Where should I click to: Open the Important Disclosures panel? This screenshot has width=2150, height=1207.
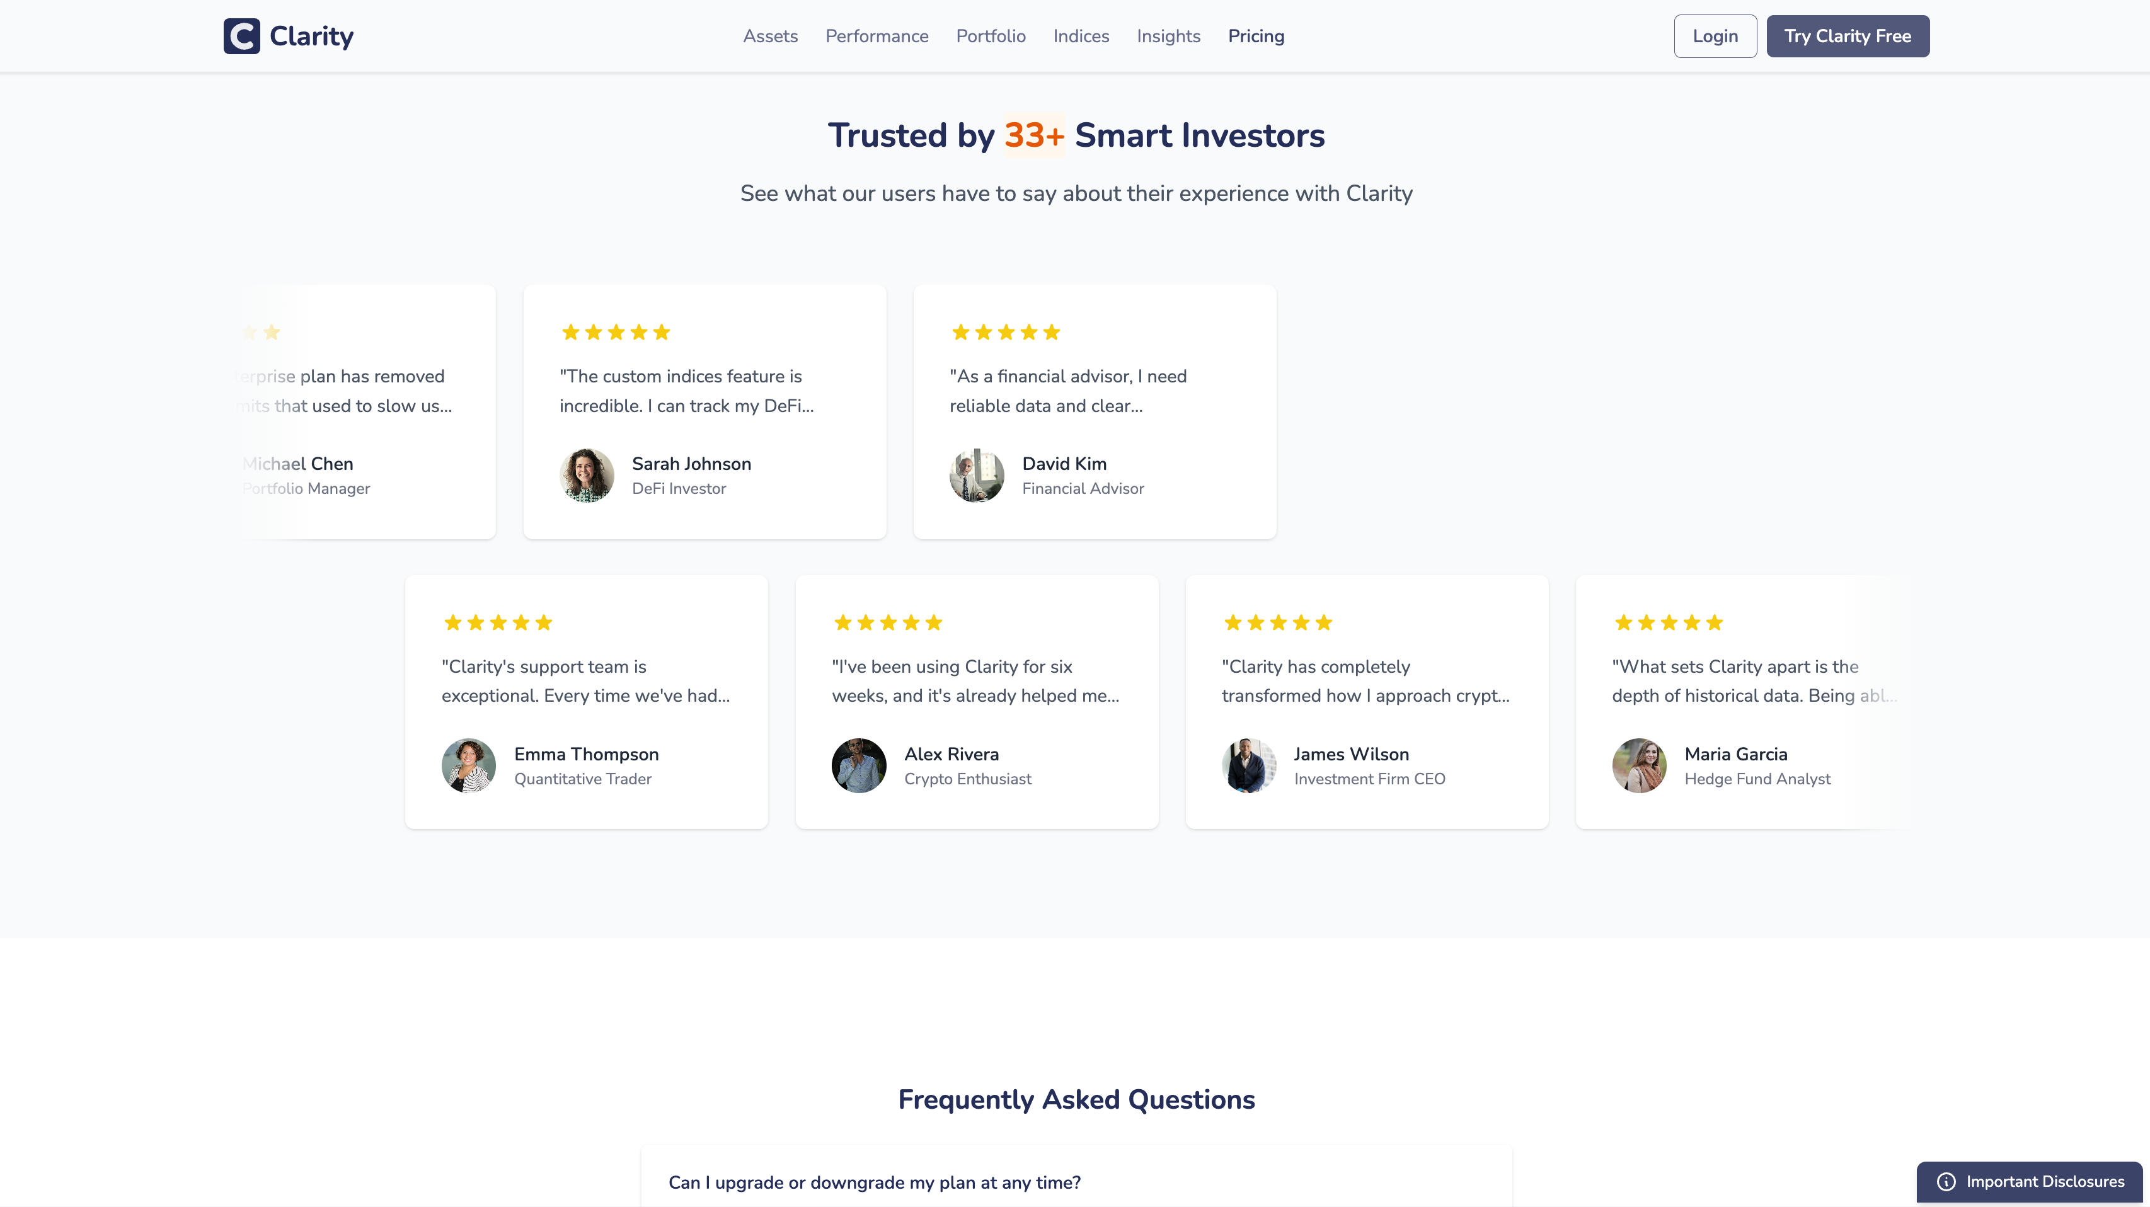click(2044, 1181)
